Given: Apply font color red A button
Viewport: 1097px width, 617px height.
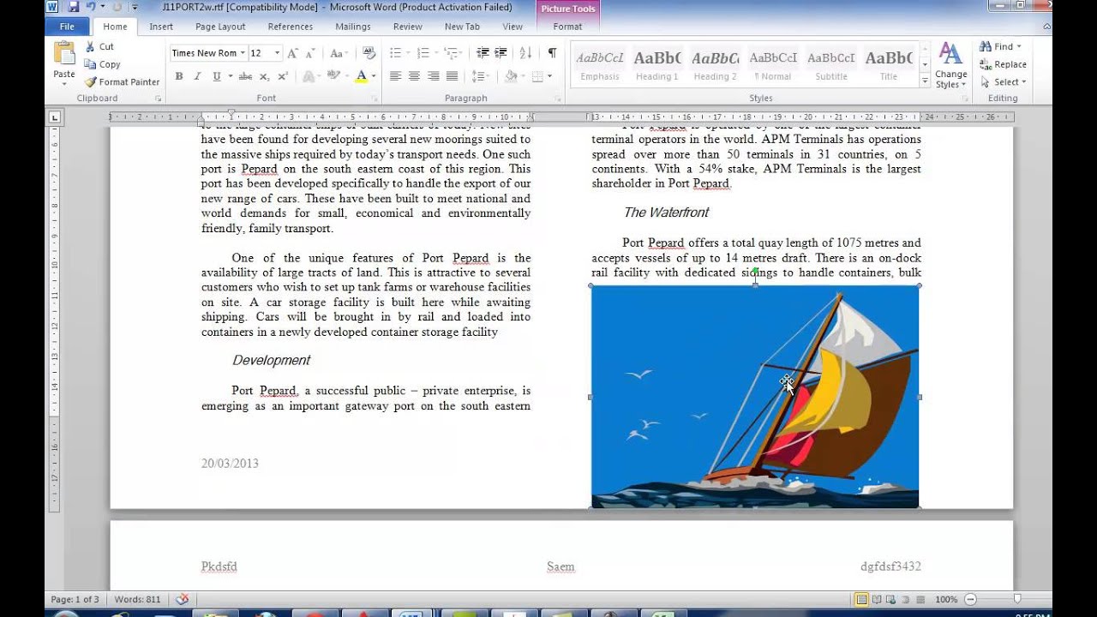Looking at the screenshot, I should 361,76.
